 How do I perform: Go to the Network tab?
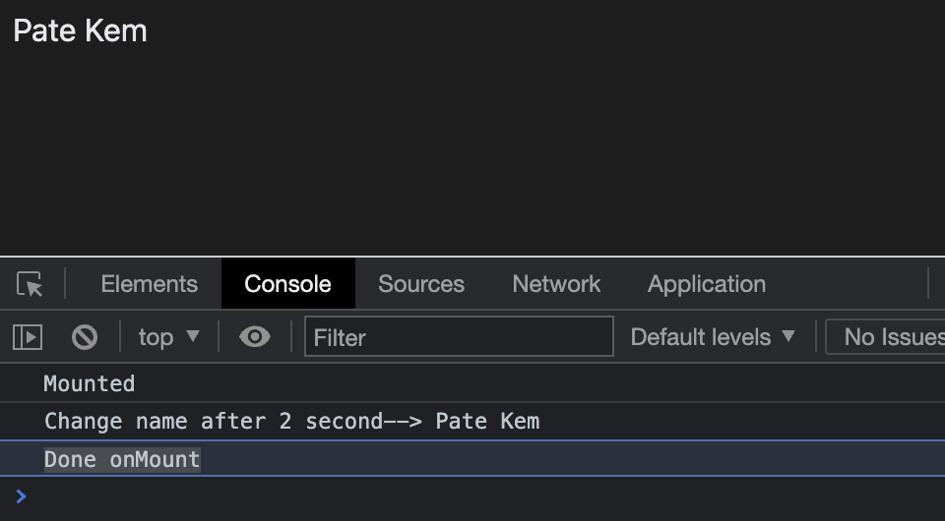click(556, 284)
